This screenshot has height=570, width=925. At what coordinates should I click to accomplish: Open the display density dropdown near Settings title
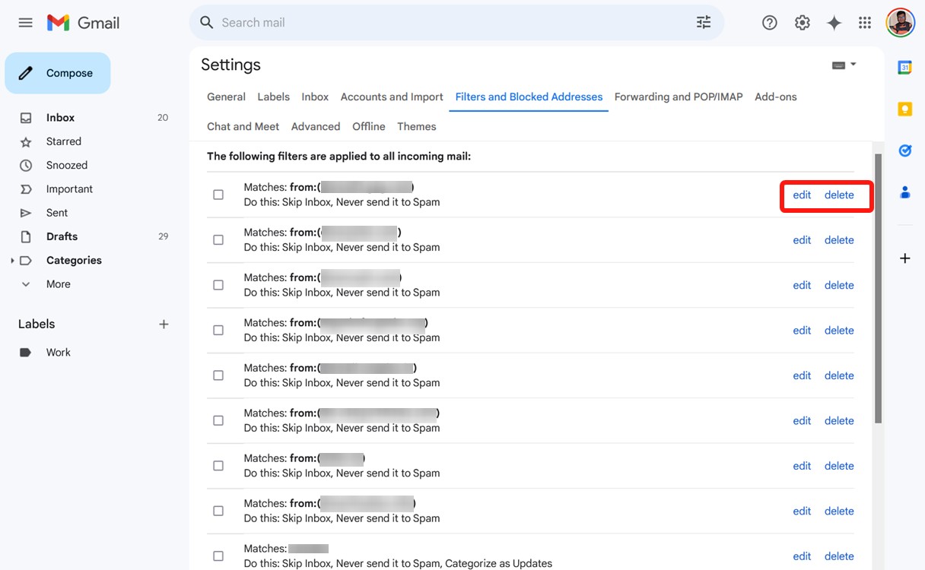tap(843, 65)
